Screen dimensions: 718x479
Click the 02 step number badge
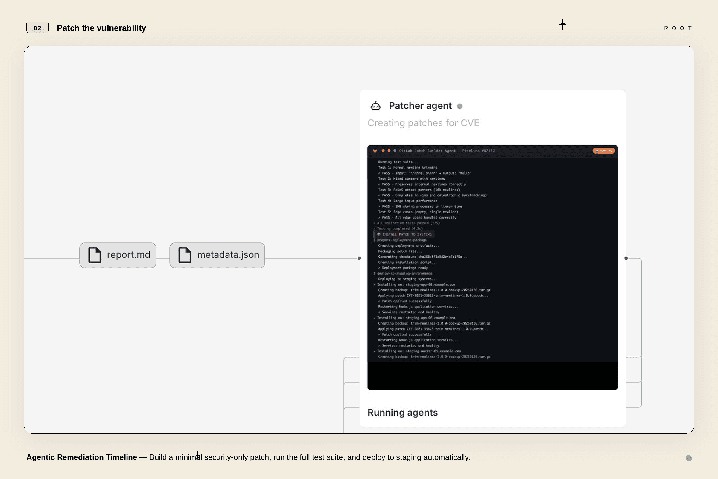(x=37, y=28)
